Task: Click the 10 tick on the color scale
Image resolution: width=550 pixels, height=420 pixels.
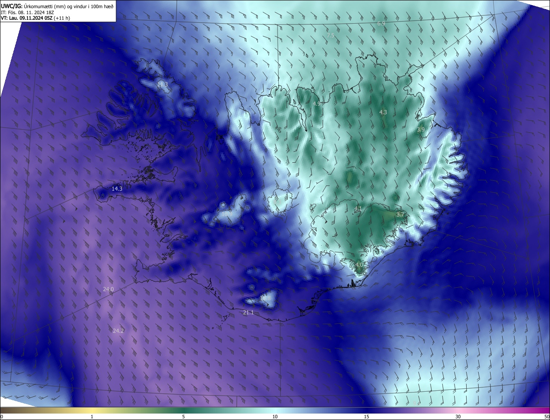Action: pos(275,417)
